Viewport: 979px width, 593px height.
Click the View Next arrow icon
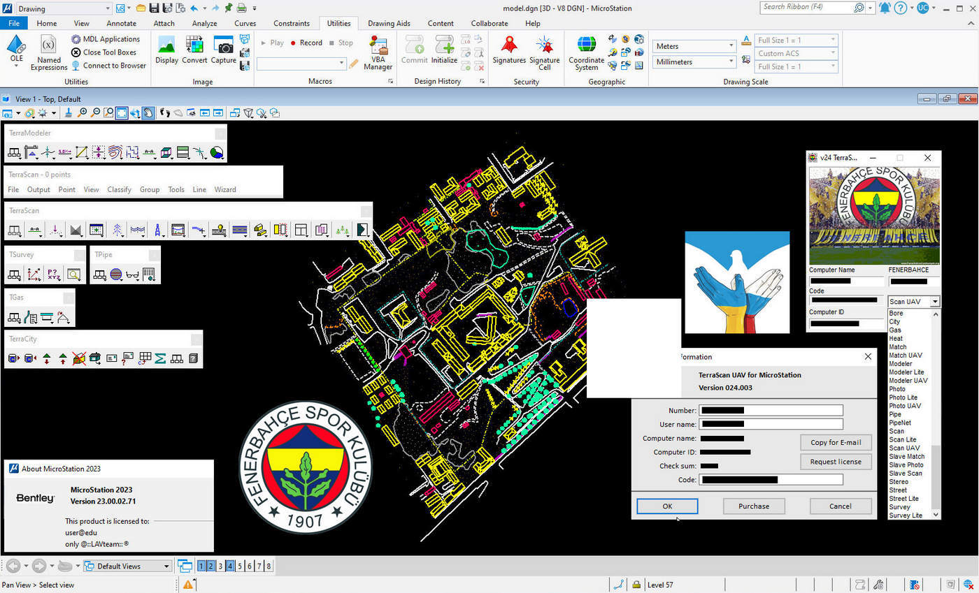(218, 112)
